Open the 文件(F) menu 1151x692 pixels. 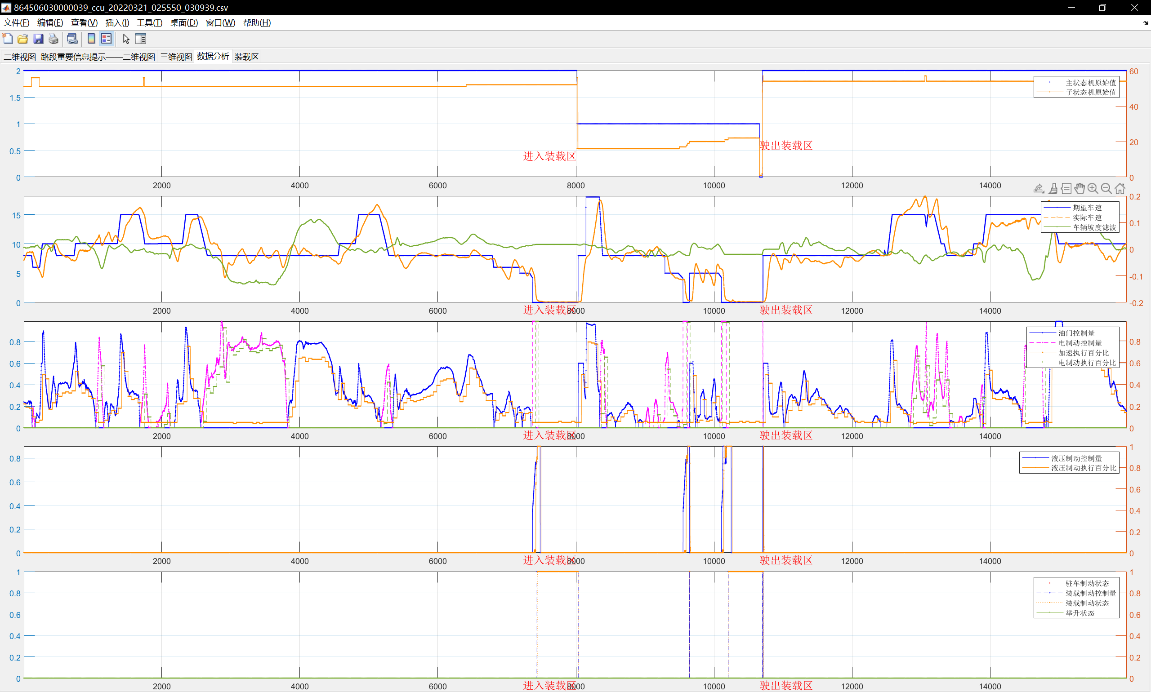click(16, 23)
